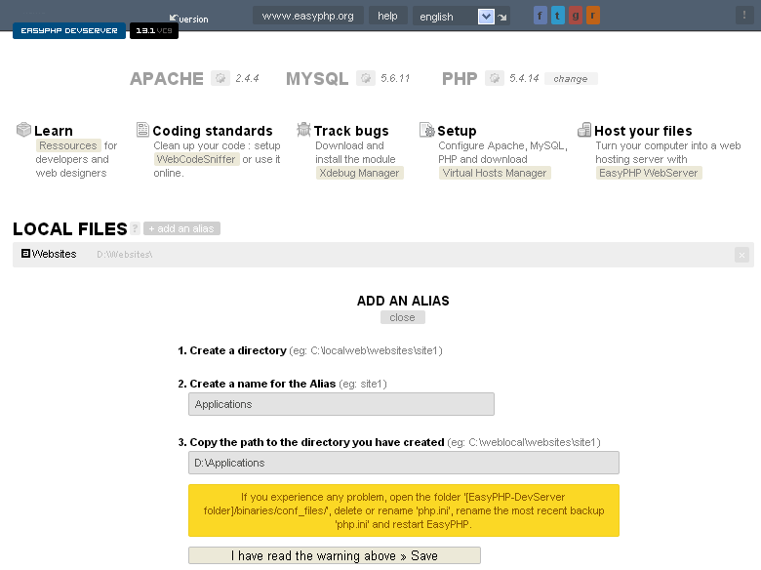The height and width of the screenshot is (570, 761).
Task: Click the 13.1 VC9 version badge
Action: pos(154,30)
